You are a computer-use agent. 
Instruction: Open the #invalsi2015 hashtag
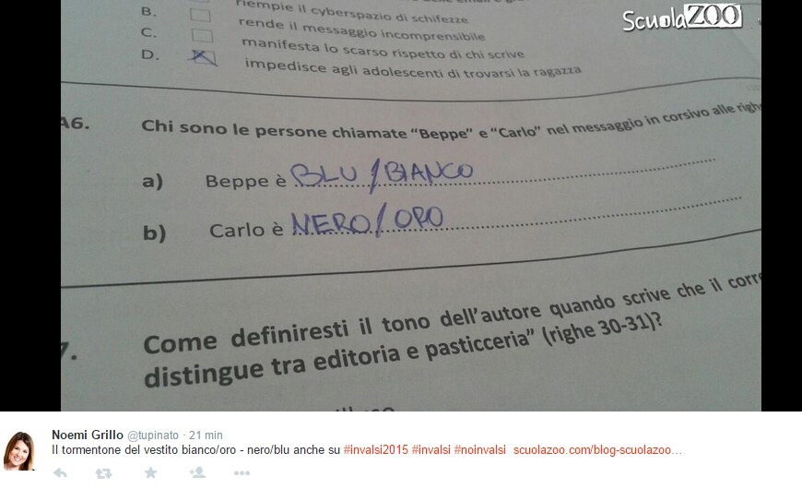click(376, 450)
